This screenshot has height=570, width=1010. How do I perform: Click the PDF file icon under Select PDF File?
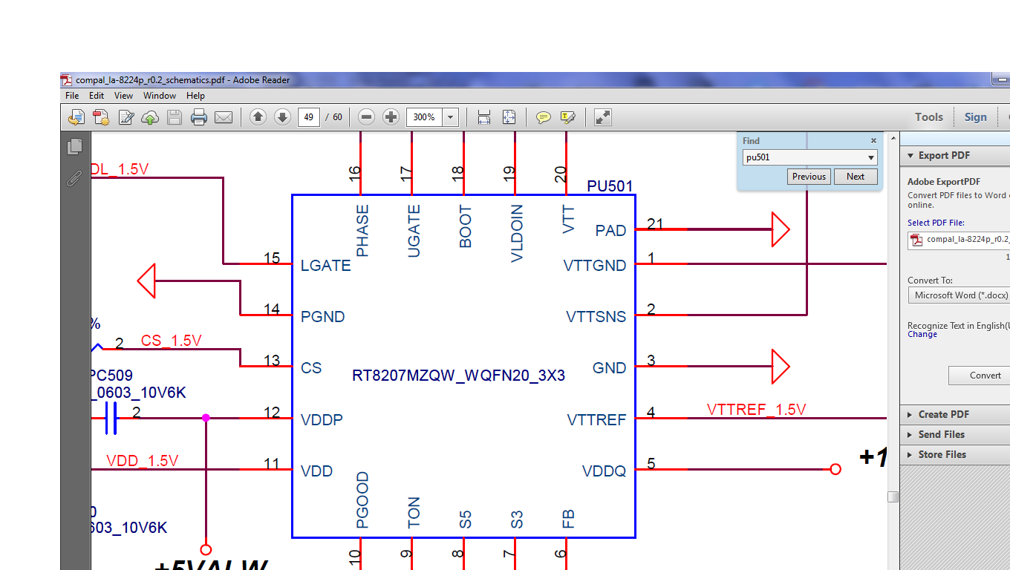point(916,239)
